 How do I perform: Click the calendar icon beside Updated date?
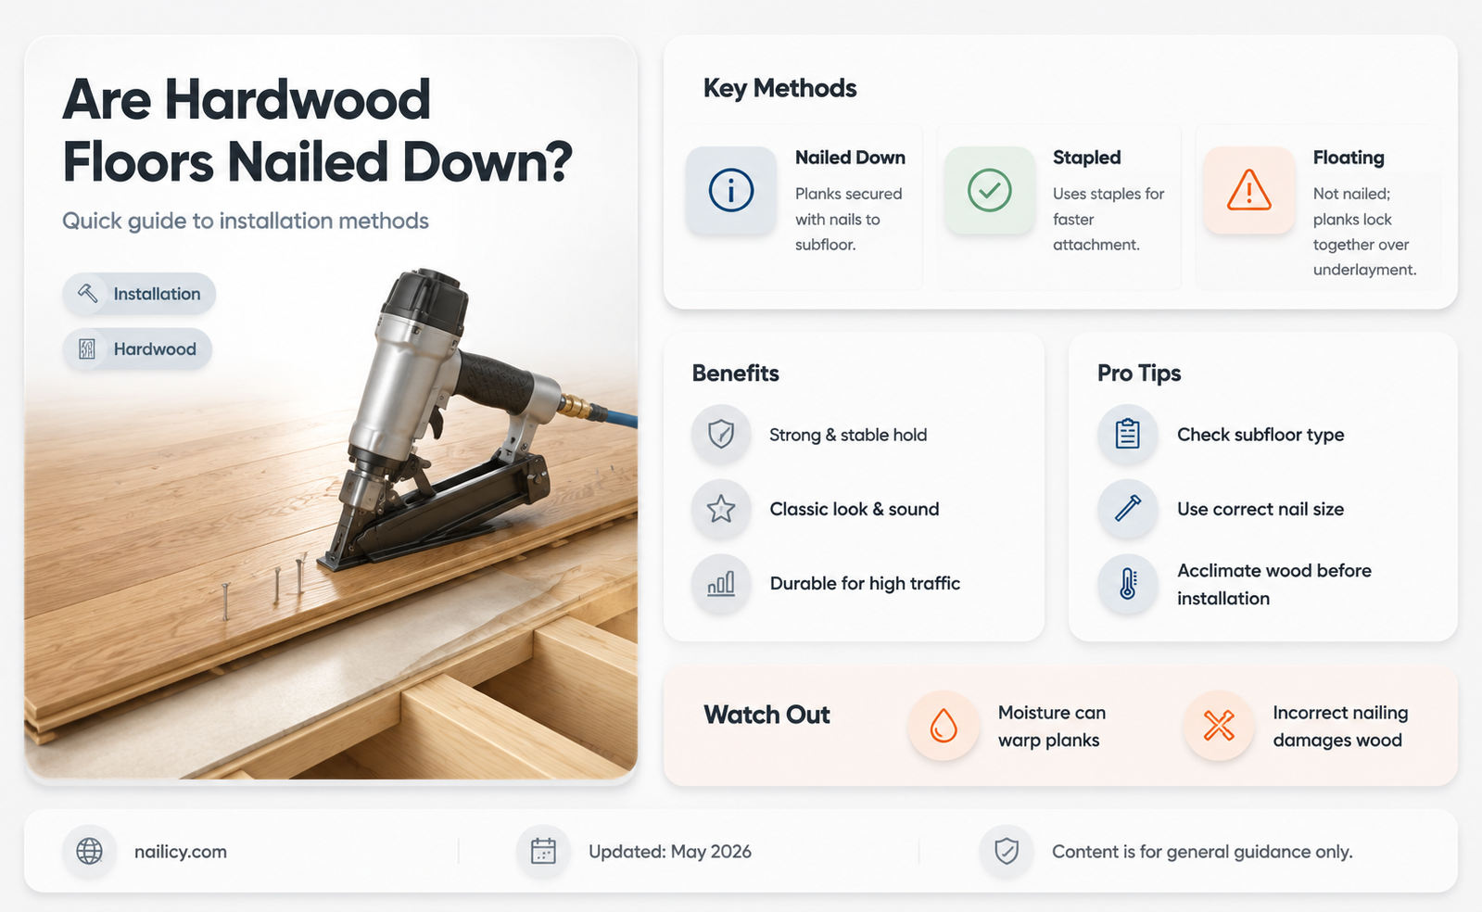coord(543,851)
